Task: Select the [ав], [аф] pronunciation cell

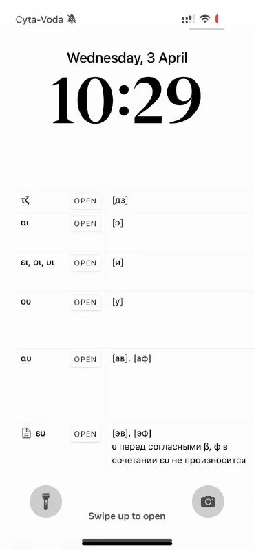Action: click(x=131, y=359)
